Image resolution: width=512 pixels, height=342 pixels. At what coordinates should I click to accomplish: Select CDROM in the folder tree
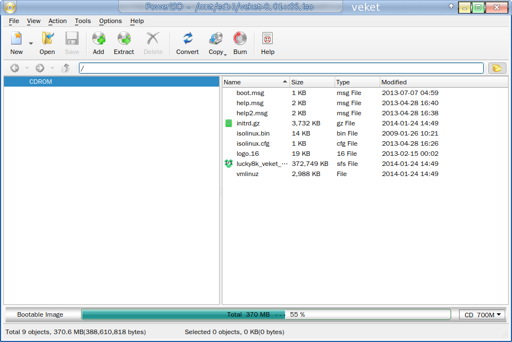[x=112, y=82]
